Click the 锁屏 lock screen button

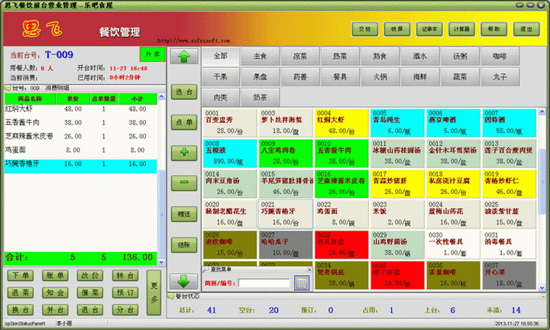(x=397, y=29)
